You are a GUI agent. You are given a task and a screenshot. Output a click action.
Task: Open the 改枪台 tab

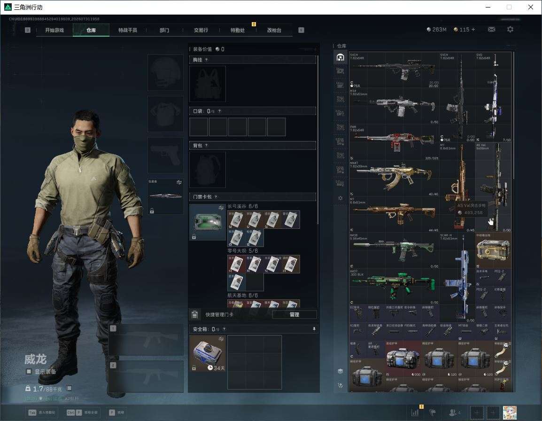coord(274,30)
